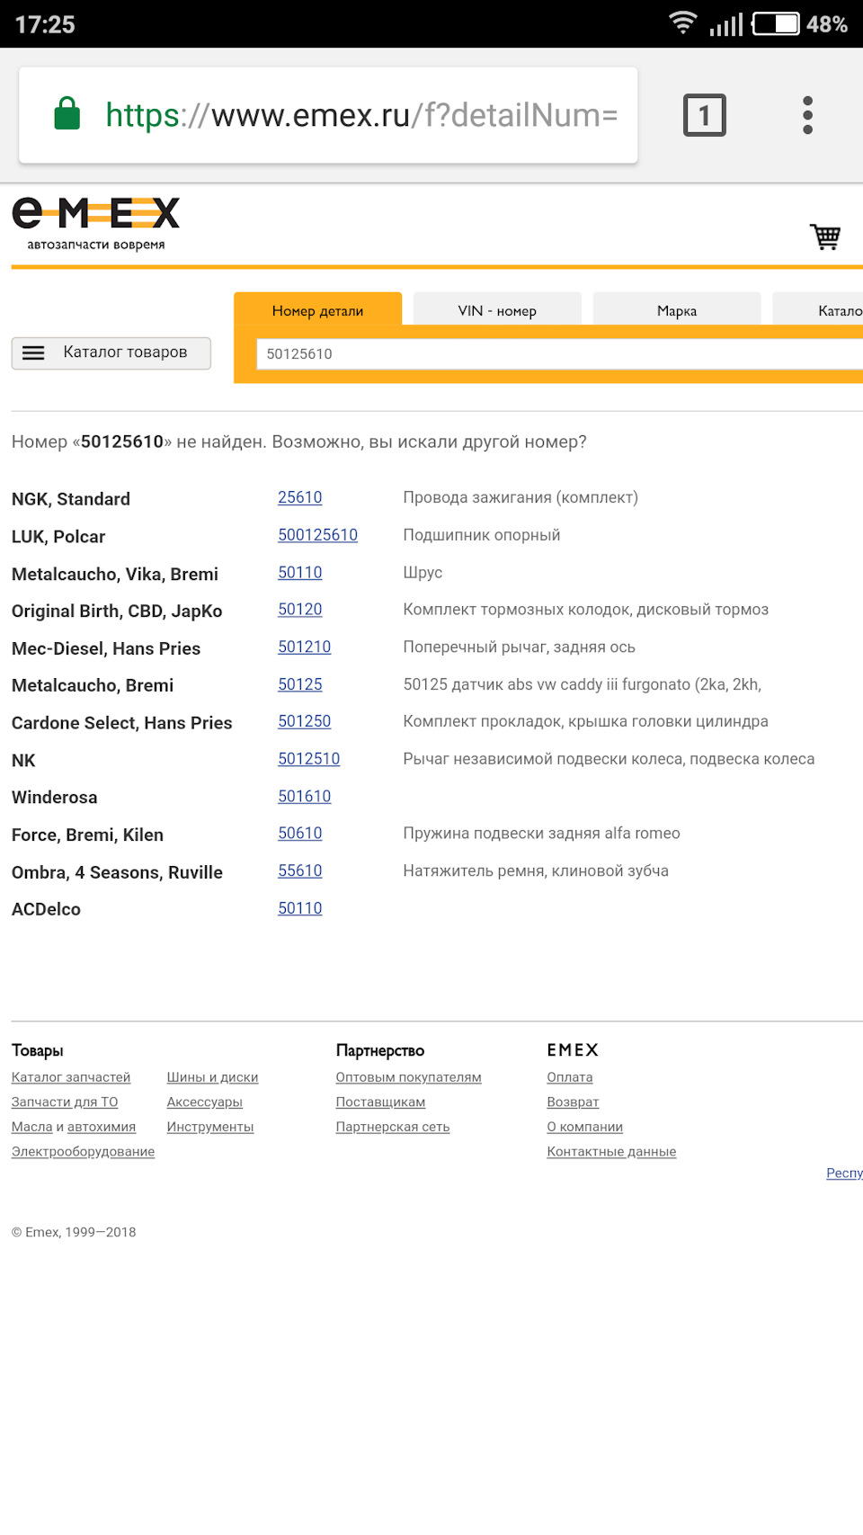
Task: Open the browser three-dot menu
Action: click(807, 115)
